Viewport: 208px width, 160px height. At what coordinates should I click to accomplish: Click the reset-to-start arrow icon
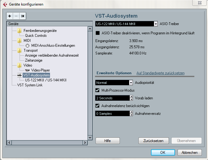[x=23, y=16]
